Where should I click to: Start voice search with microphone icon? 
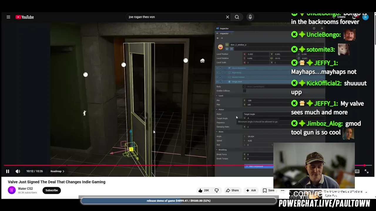coord(250,17)
